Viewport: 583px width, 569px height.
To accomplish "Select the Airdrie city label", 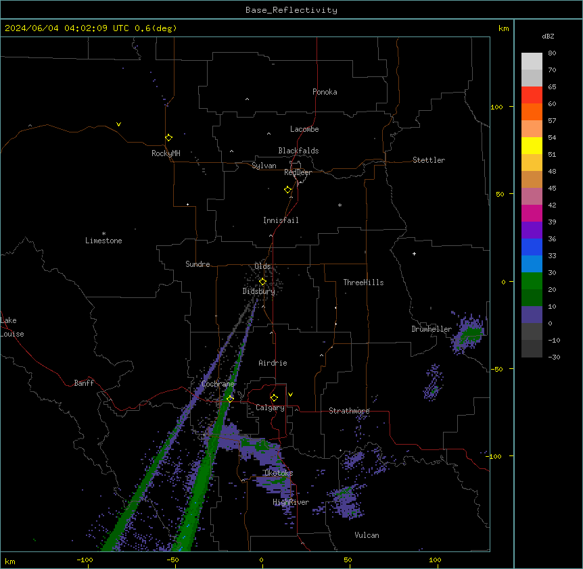I will pos(273,363).
